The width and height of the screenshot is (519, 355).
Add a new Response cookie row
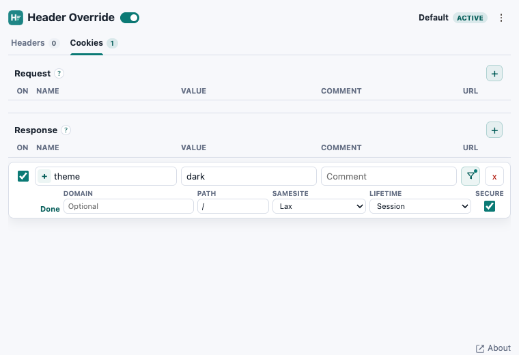click(x=494, y=130)
